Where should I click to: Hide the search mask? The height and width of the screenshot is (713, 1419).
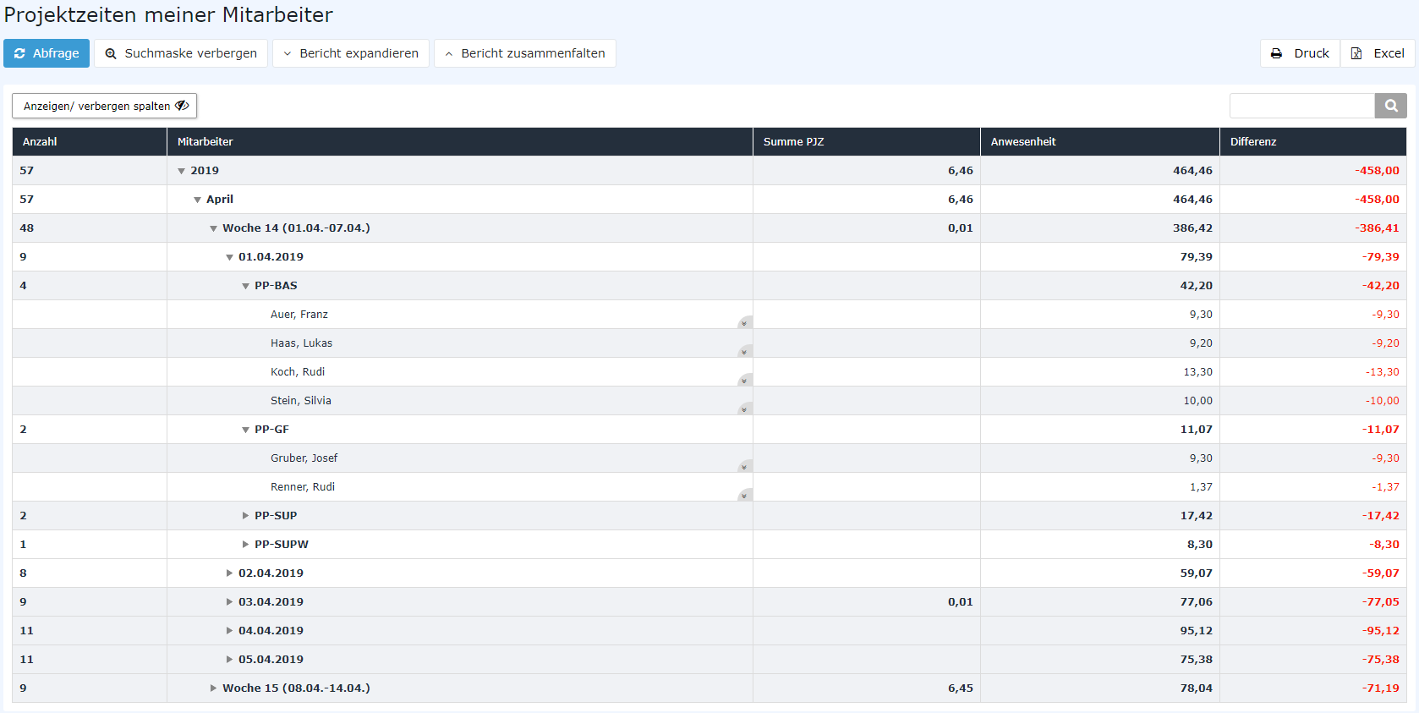tap(181, 53)
